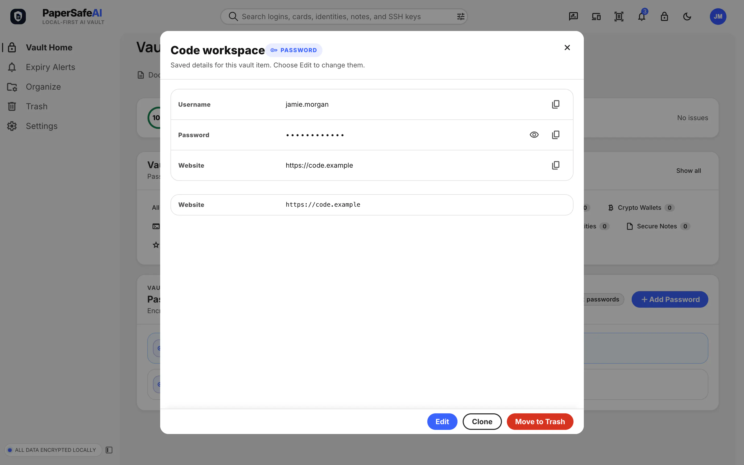744x465 pixels.
Task: Copy the masked password value
Action: [555, 135]
